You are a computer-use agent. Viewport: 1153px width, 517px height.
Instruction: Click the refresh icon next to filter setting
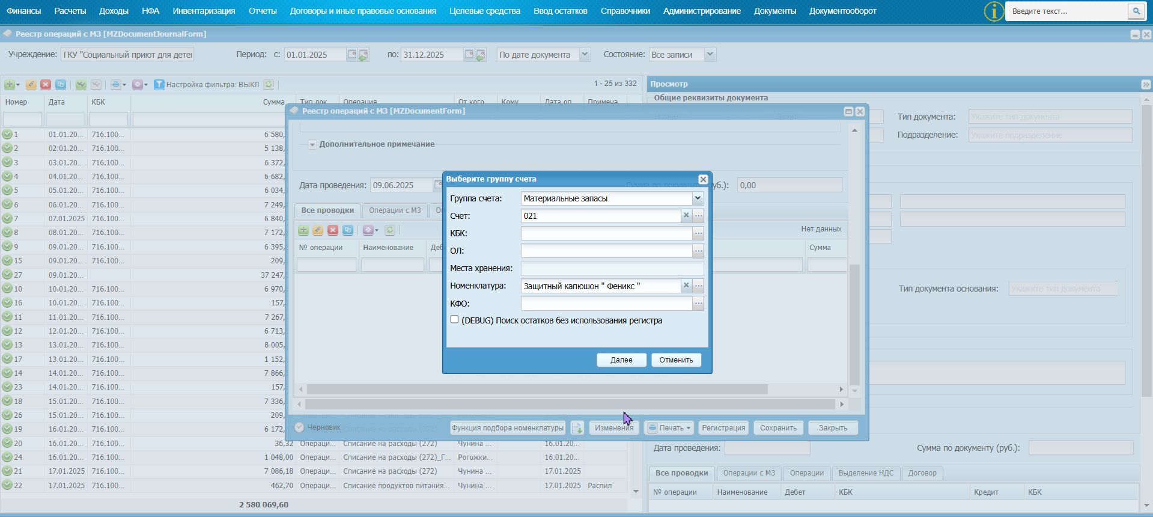click(x=269, y=85)
